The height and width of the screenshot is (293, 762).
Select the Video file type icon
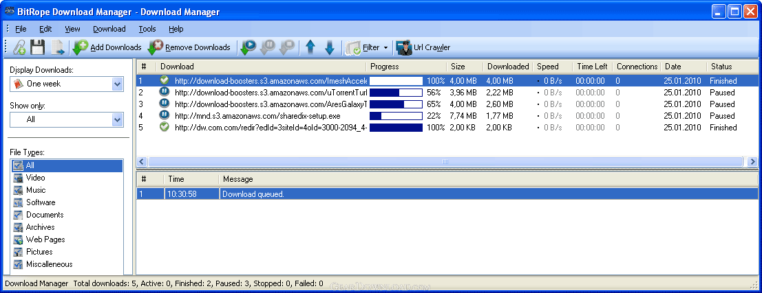coord(18,178)
